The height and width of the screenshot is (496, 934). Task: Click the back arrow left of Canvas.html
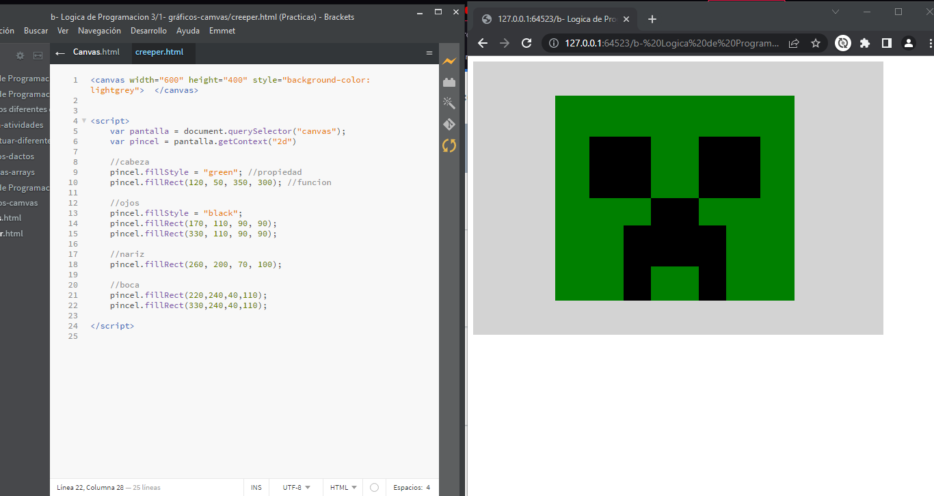[x=60, y=53]
